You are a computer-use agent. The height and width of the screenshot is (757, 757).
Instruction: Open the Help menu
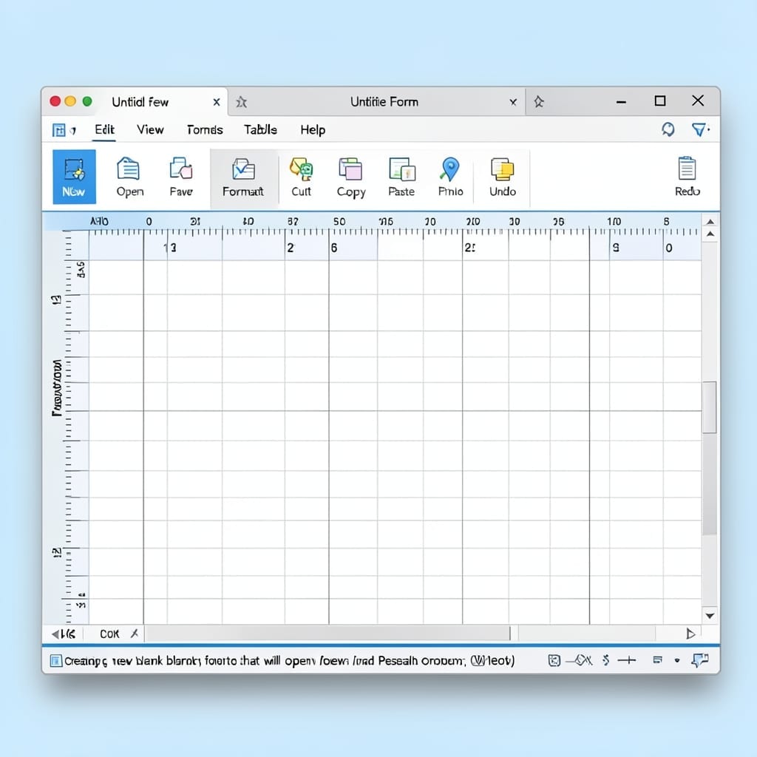click(313, 130)
